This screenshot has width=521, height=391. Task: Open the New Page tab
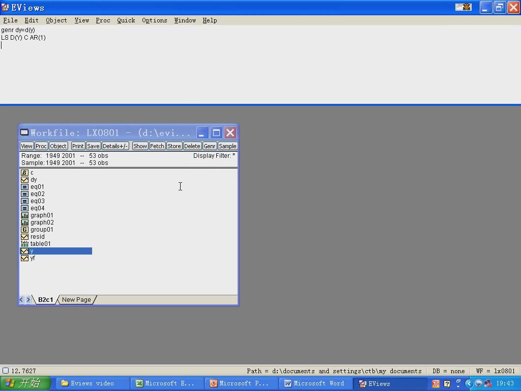(76, 299)
